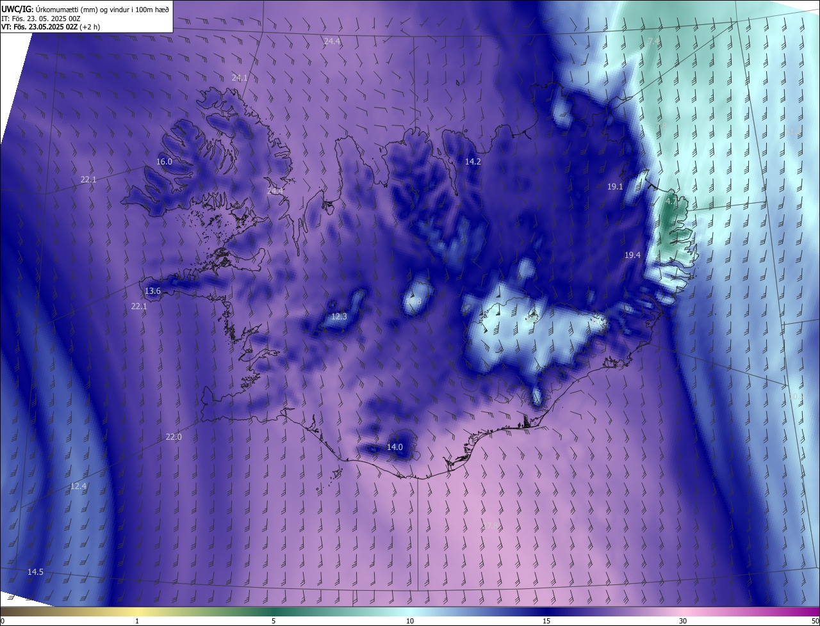Image resolution: width=820 pixels, height=626 pixels.
Task: Click the 19.4 value label
Action: pyautogui.click(x=632, y=255)
